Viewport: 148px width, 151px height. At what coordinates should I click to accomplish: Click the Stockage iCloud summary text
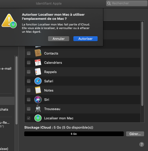pos(59,127)
